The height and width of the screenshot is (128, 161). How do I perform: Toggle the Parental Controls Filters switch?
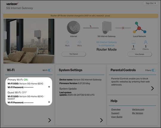(x=154, y=70)
